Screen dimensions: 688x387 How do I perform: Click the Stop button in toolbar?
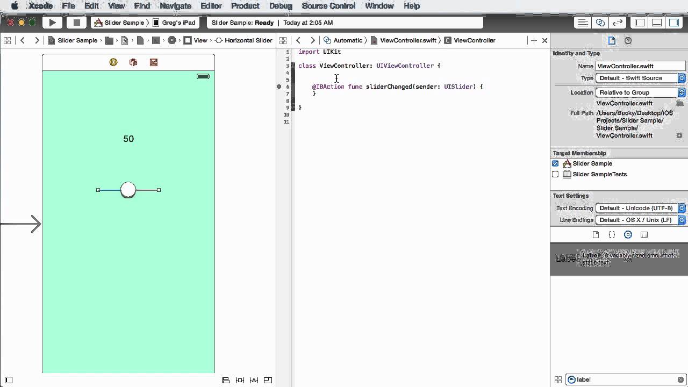point(76,23)
